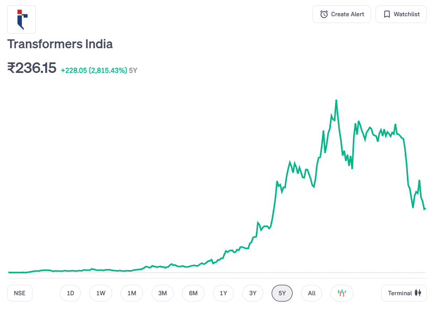Open the Terminal chart view

click(x=404, y=293)
